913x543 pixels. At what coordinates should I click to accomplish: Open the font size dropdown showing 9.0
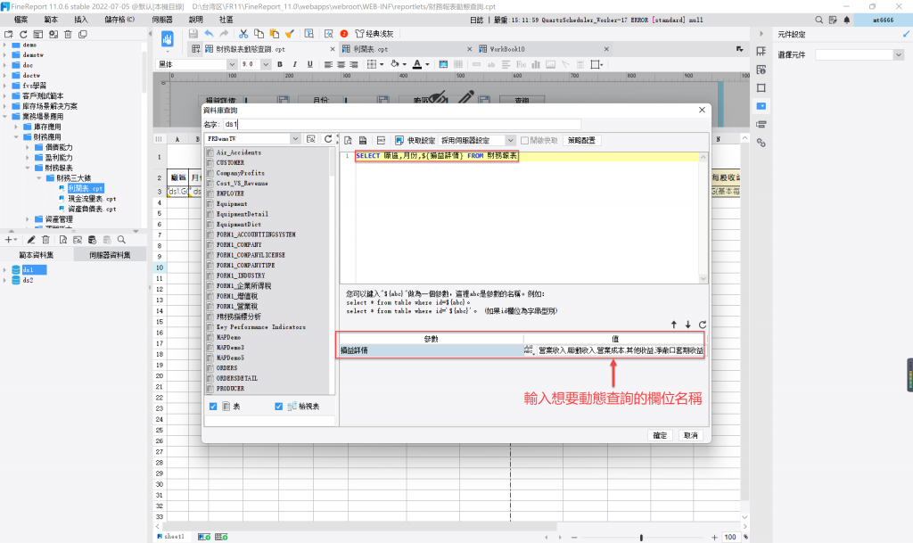point(266,64)
